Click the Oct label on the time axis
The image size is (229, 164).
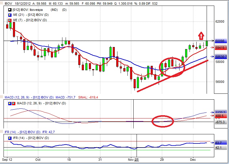pyautogui.click(x=38, y=160)
